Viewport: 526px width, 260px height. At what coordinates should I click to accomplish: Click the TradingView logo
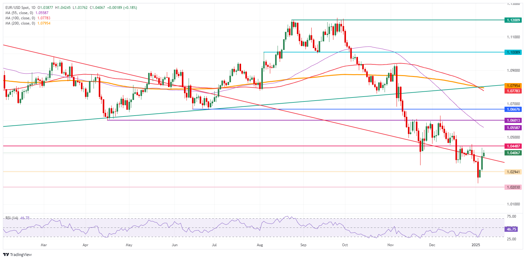pyautogui.click(x=17, y=254)
